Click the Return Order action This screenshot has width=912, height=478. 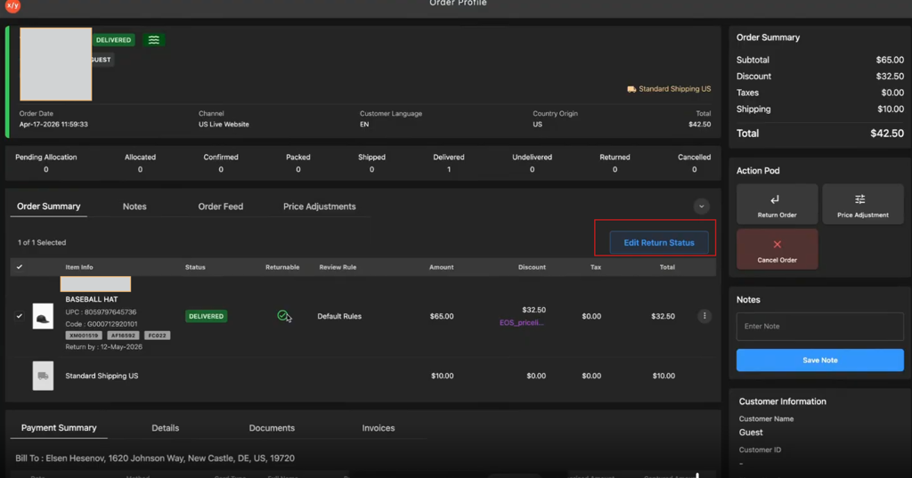pyautogui.click(x=777, y=204)
